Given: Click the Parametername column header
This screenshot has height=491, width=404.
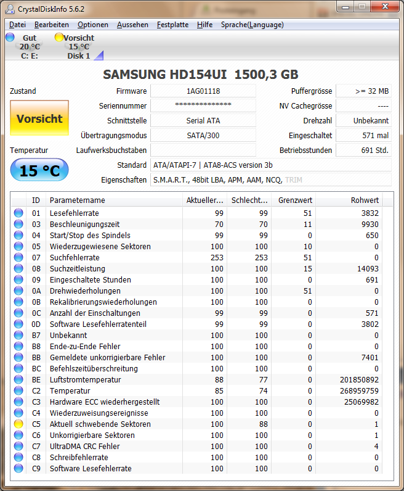Looking at the screenshot, I should (114, 200).
